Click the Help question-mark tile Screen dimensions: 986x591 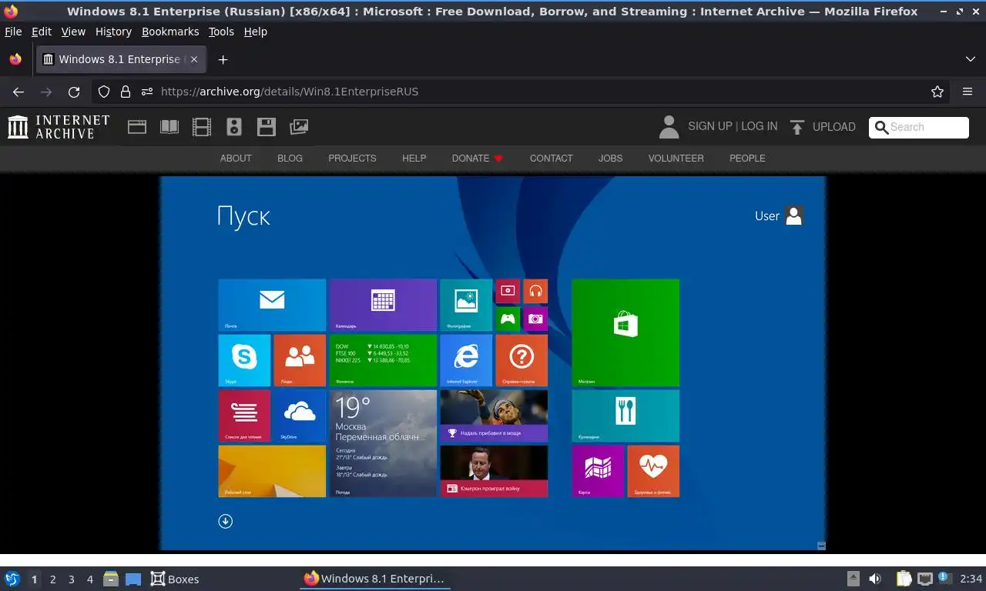[522, 360]
